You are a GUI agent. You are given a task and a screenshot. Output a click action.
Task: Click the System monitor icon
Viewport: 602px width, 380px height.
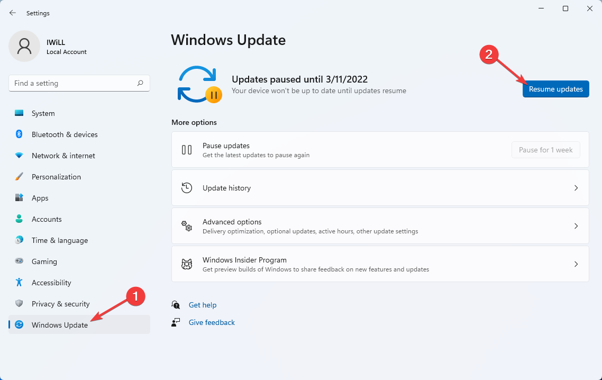point(19,113)
